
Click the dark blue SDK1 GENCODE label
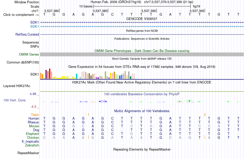pyautogui.click(x=35, y=23)
